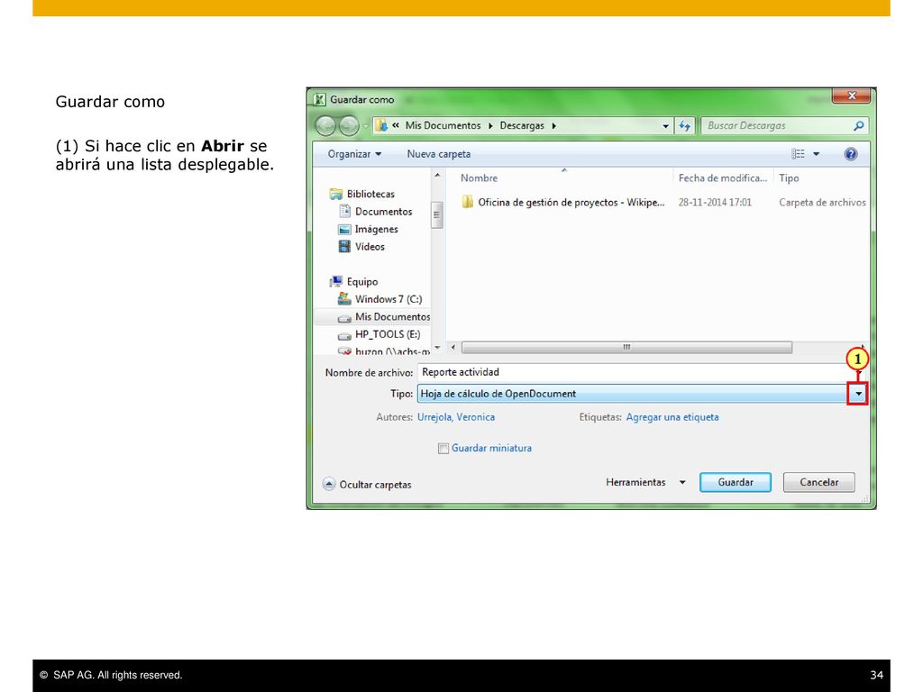Click Nueva carpeta in the toolbar

pos(439,154)
